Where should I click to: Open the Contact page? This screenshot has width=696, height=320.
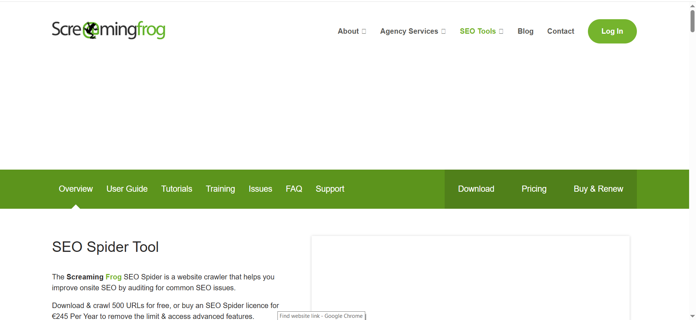coord(561,31)
